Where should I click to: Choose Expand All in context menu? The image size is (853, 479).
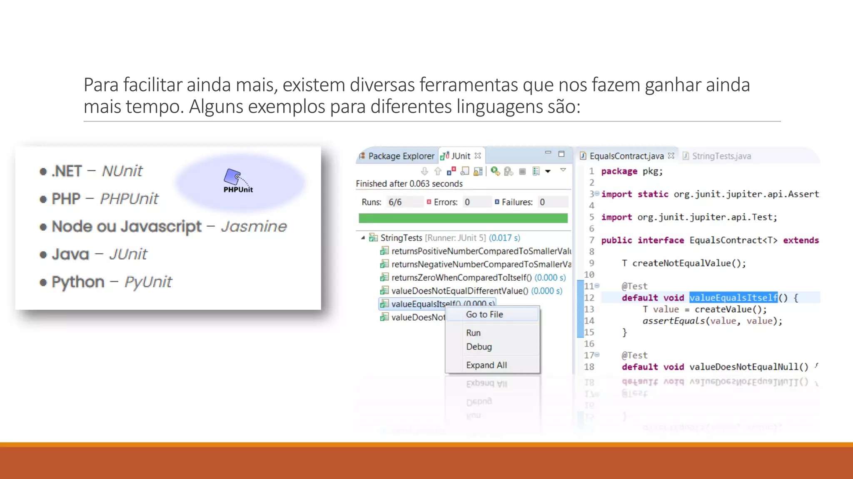pyautogui.click(x=492, y=365)
